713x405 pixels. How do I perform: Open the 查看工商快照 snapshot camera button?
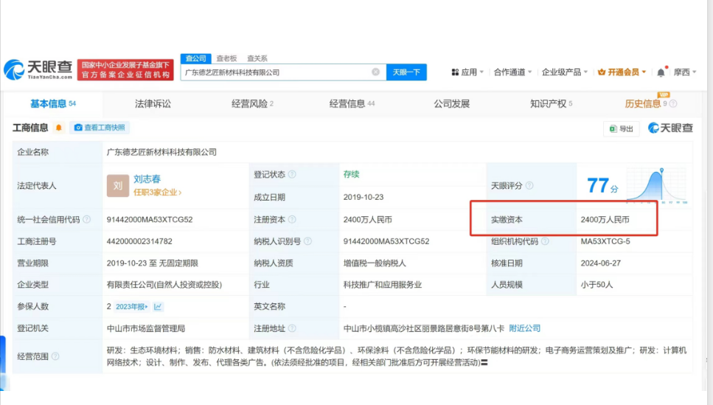point(100,128)
